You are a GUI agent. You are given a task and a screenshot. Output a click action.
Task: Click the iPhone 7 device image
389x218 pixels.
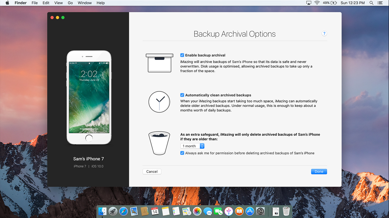89,97
